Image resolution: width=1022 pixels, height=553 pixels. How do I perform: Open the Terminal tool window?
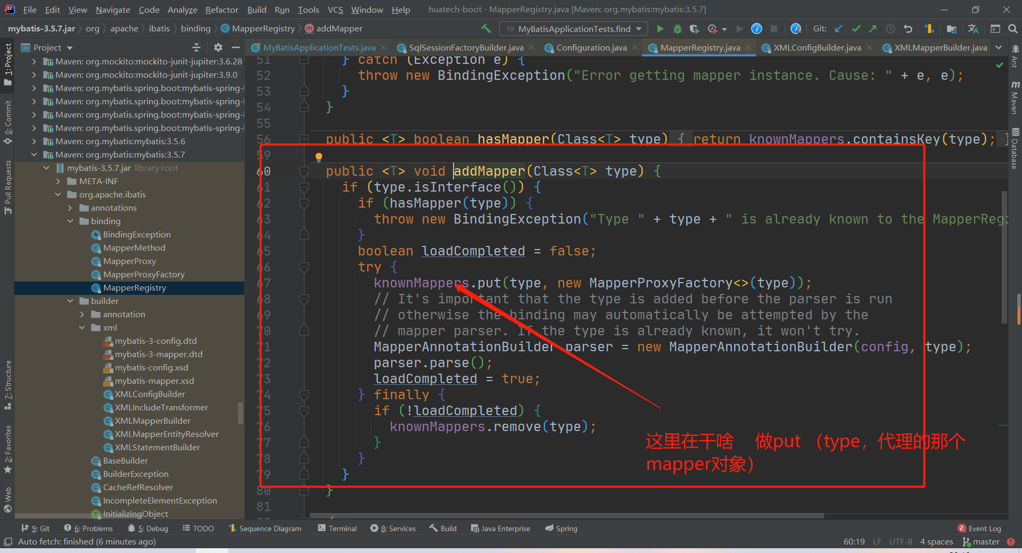337,529
